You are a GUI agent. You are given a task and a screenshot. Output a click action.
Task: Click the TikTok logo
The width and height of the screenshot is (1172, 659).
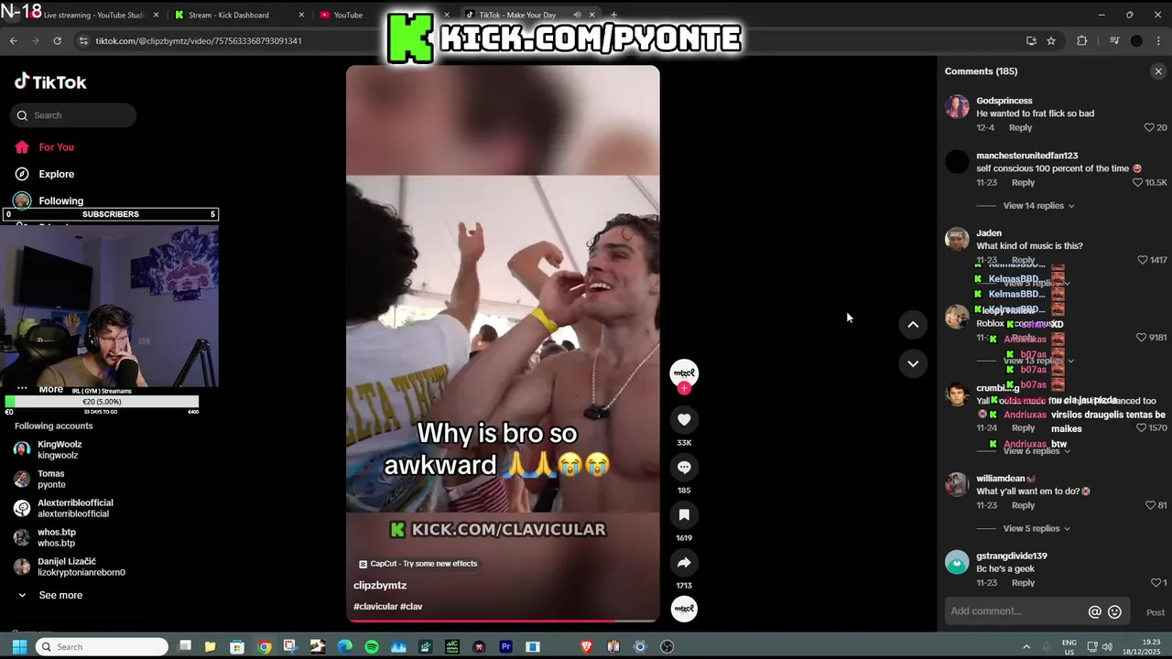pos(50,81)
